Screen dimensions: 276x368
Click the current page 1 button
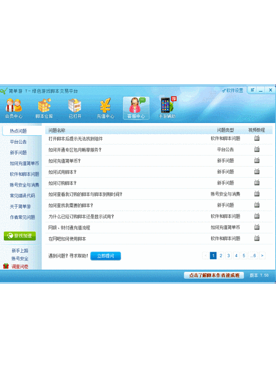213,255
